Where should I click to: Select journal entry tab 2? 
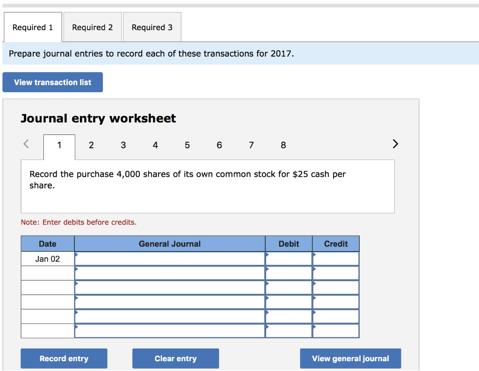point(91,145)
